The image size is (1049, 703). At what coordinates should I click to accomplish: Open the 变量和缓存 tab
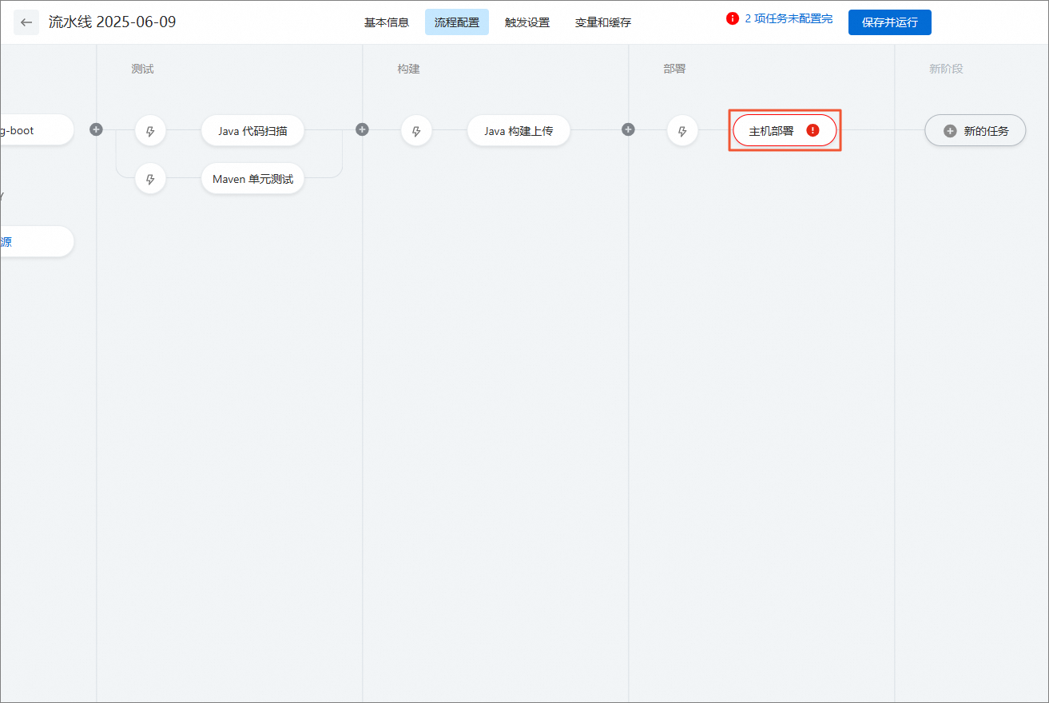tap(603, 22)
